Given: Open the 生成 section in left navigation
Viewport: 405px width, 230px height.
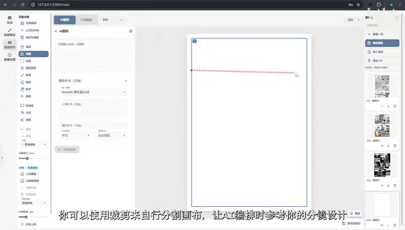Looking at the screenshot, I should pyautogui.click(x=10, y=20).
